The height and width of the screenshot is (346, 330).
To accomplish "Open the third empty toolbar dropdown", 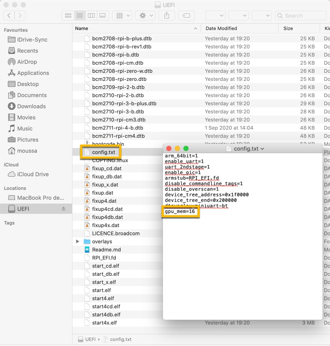I will click(x=262, y=15).
